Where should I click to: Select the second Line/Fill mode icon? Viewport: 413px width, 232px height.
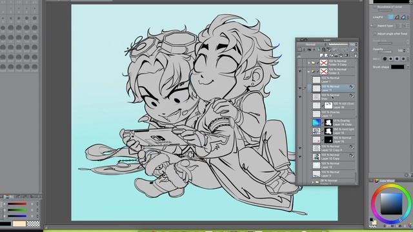398,17
